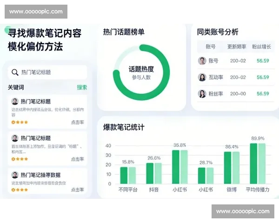Open first card title 热门笔记标题

tap(36, 102)
